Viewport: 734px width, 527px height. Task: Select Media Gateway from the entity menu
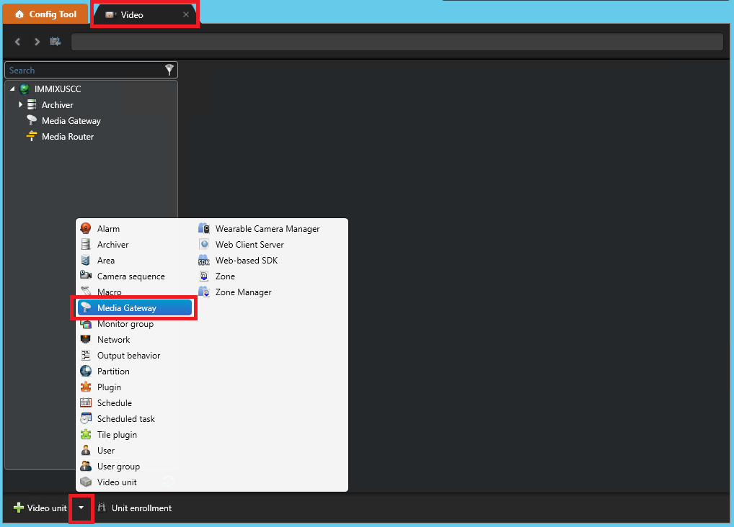pyautogui.click(x=136, y=307)
